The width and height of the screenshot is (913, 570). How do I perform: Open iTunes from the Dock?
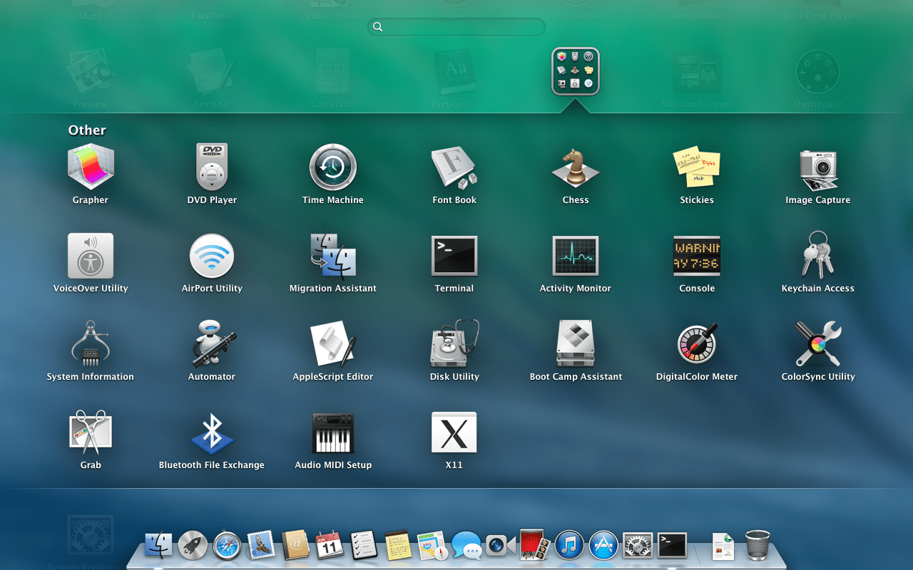(x=569, y=546)
